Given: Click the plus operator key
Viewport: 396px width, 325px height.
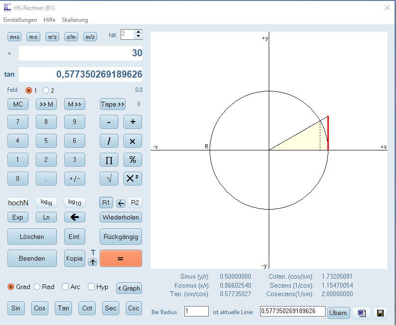Looking at the screenshot, I should (x=132, y=122).
